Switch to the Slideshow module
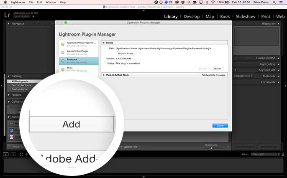 246,16
